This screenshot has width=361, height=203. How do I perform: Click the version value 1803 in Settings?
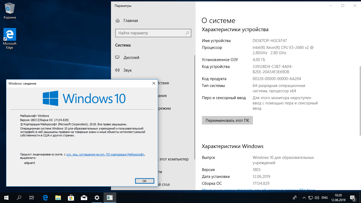tap(257, 170)
